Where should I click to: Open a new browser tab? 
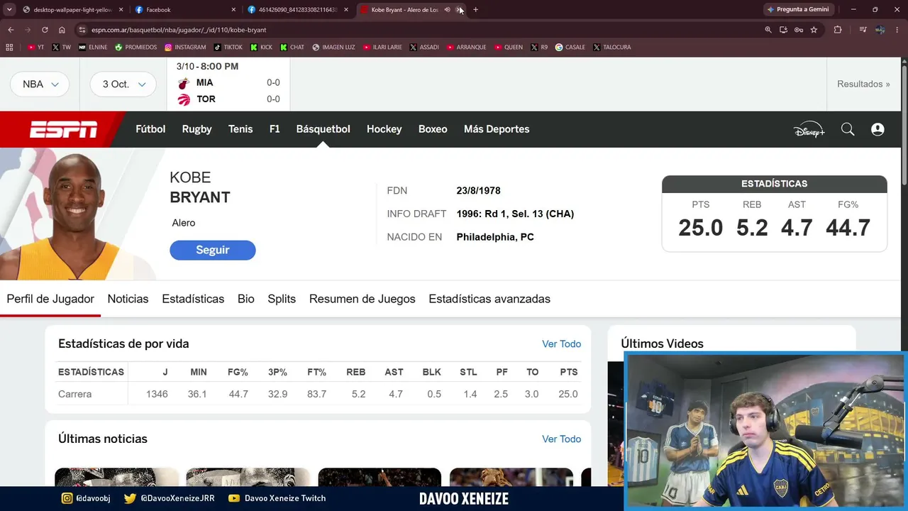(475, 10)
